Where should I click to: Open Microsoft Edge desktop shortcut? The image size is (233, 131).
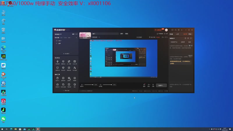coord(3,49)
